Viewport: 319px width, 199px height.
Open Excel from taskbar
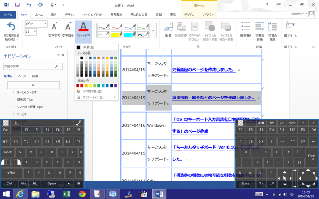66,194
